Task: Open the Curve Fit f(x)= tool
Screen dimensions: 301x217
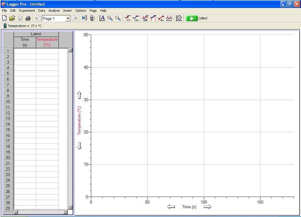Action: pos(169,18)
